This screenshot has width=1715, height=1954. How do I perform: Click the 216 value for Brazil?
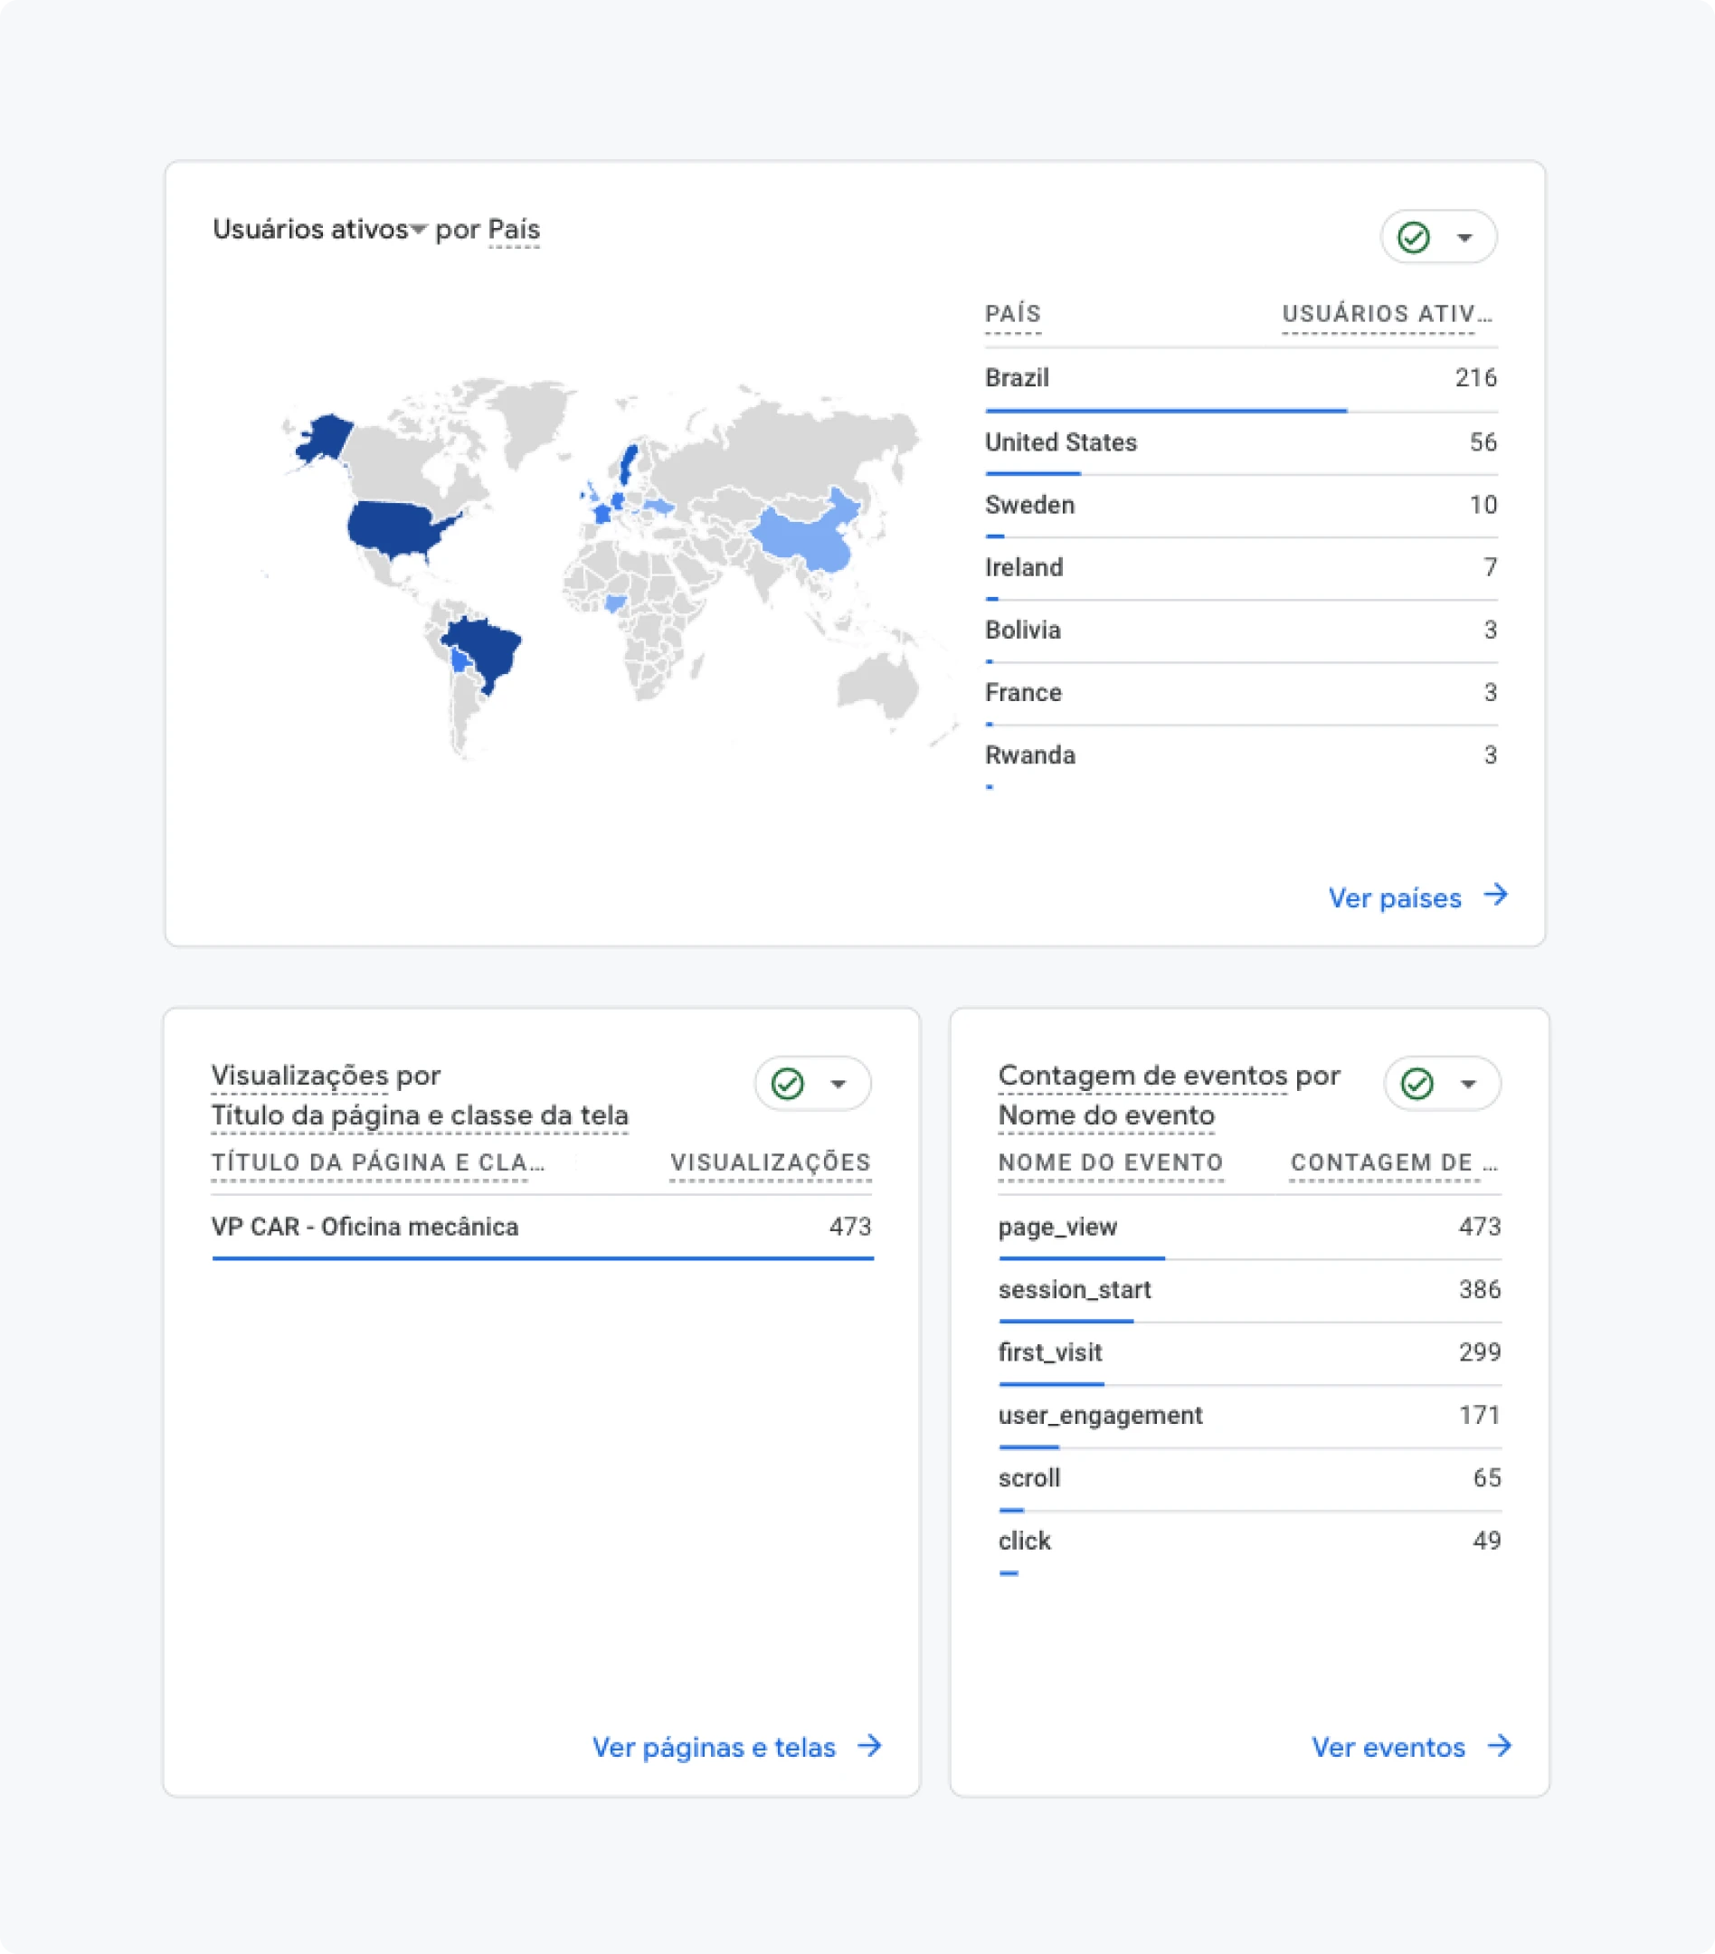click(1476, 378)
